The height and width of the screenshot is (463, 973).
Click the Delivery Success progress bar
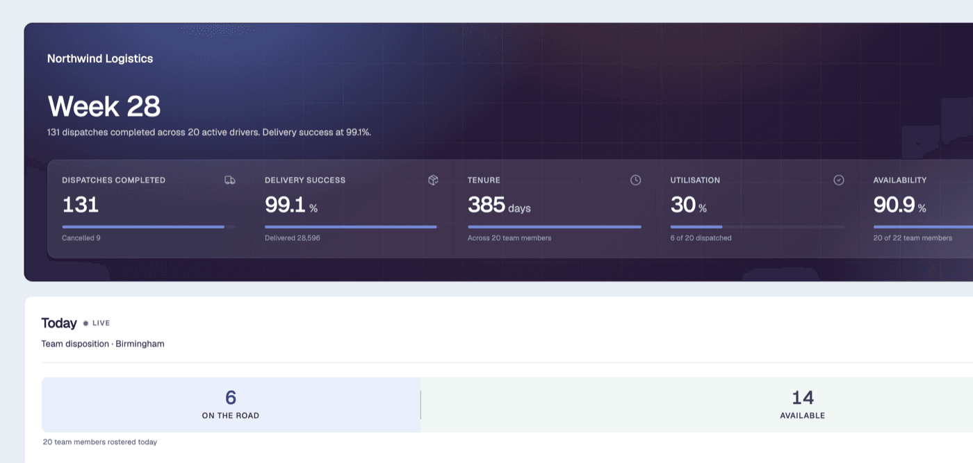coord(352,226)
